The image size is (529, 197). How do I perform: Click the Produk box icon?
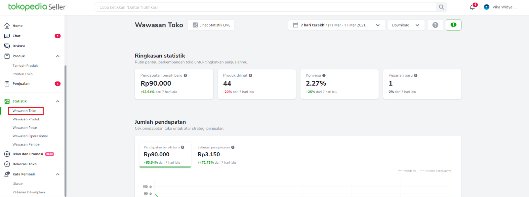pos(7,56)
